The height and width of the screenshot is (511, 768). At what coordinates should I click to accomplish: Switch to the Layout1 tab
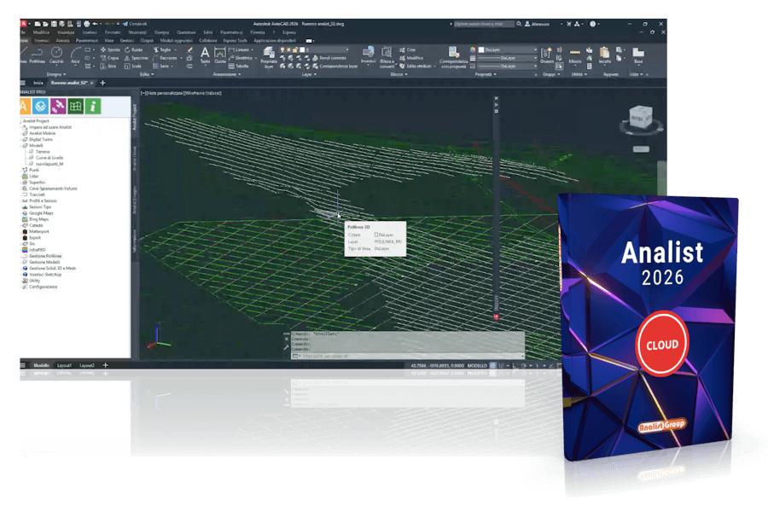pyautogui.click(x=64, y=365)
